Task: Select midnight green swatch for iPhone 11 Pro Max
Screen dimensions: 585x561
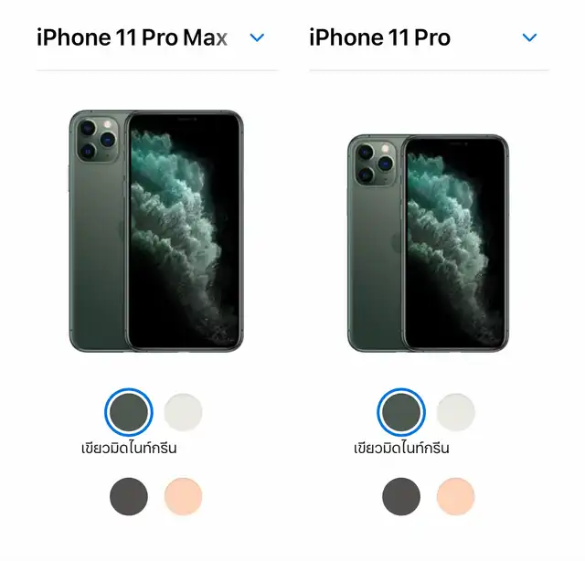Action: [x=129, y=412]
